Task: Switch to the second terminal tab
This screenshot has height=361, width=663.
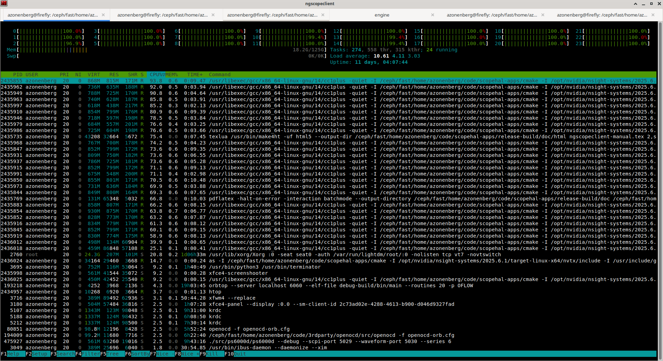Action: [162, 15]
